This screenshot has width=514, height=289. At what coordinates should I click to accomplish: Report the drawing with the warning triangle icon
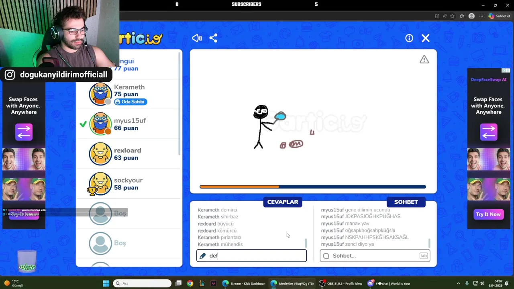(424, 59)
